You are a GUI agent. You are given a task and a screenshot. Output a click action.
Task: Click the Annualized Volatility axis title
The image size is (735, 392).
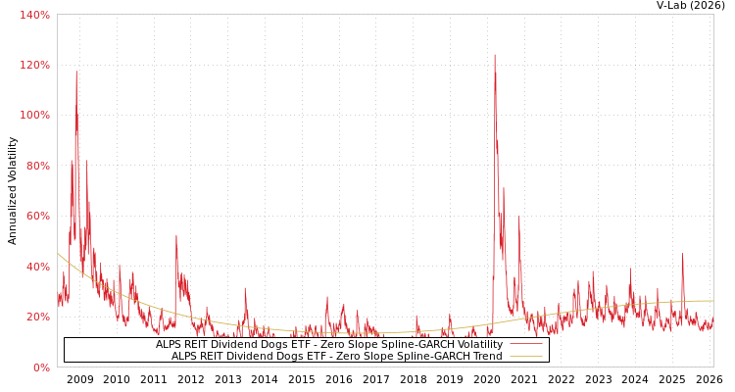pyautogui.click(x=12, y=191)
